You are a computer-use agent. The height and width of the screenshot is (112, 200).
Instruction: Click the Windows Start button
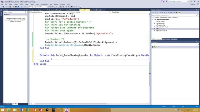(2, 110)
